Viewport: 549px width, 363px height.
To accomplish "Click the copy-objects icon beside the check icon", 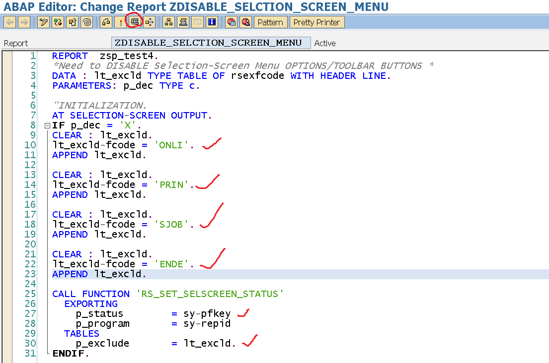I will 71,22.
